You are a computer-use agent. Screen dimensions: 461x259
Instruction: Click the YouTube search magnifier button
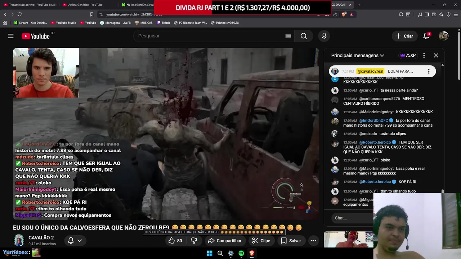(304, 36)
